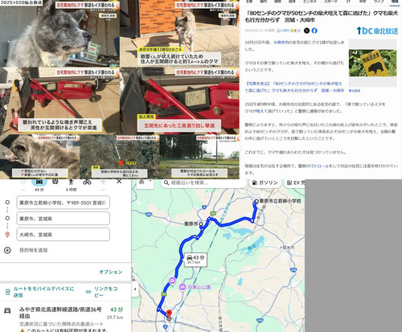This screenshot has width=402, height=332.
Task: Select the flight mode airplane icon
Action: point(103,182)
